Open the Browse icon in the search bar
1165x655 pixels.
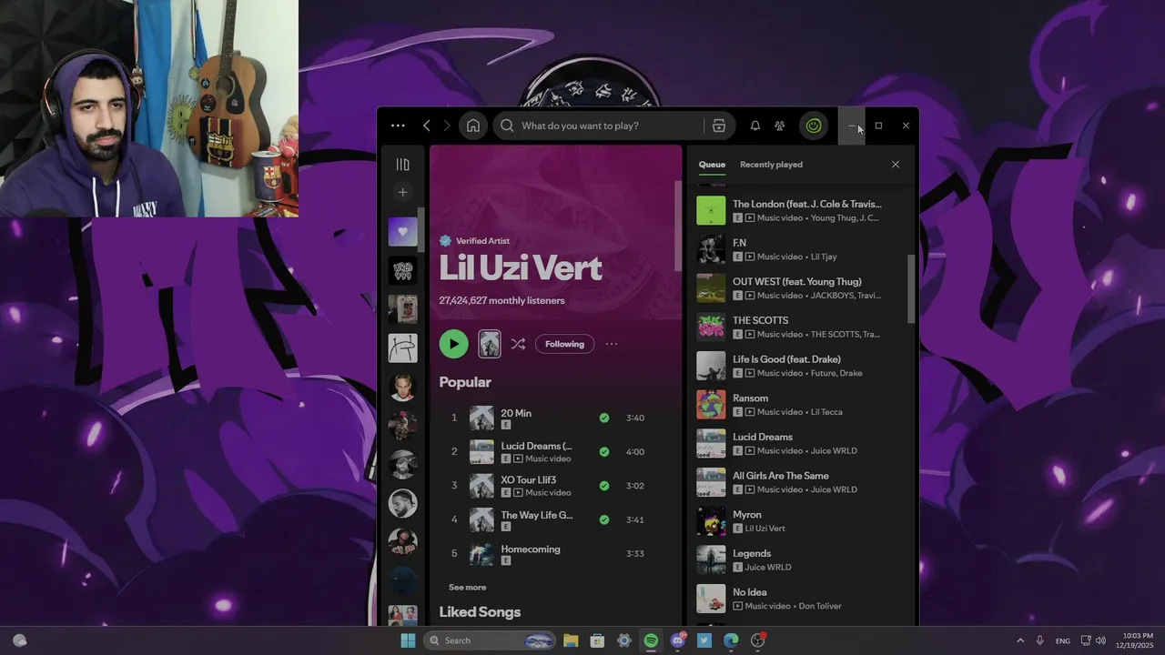[x=719, y=126]
